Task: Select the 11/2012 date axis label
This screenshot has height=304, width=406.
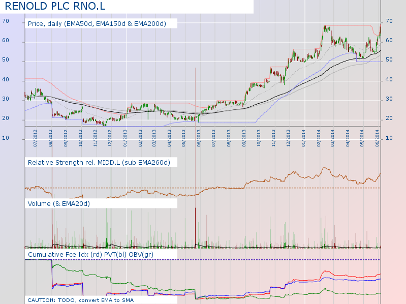Action: click(x=95, y=138)
